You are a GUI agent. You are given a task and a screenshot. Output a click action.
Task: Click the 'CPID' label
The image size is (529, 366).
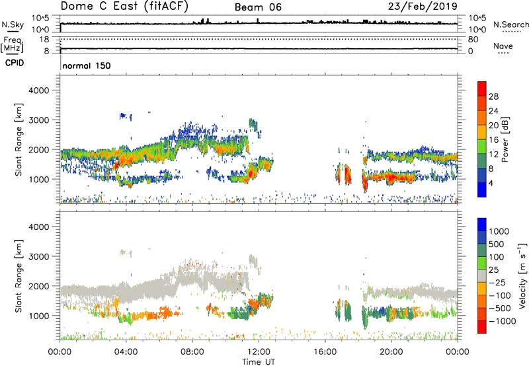pyautogui.click(x=15, y=63)
